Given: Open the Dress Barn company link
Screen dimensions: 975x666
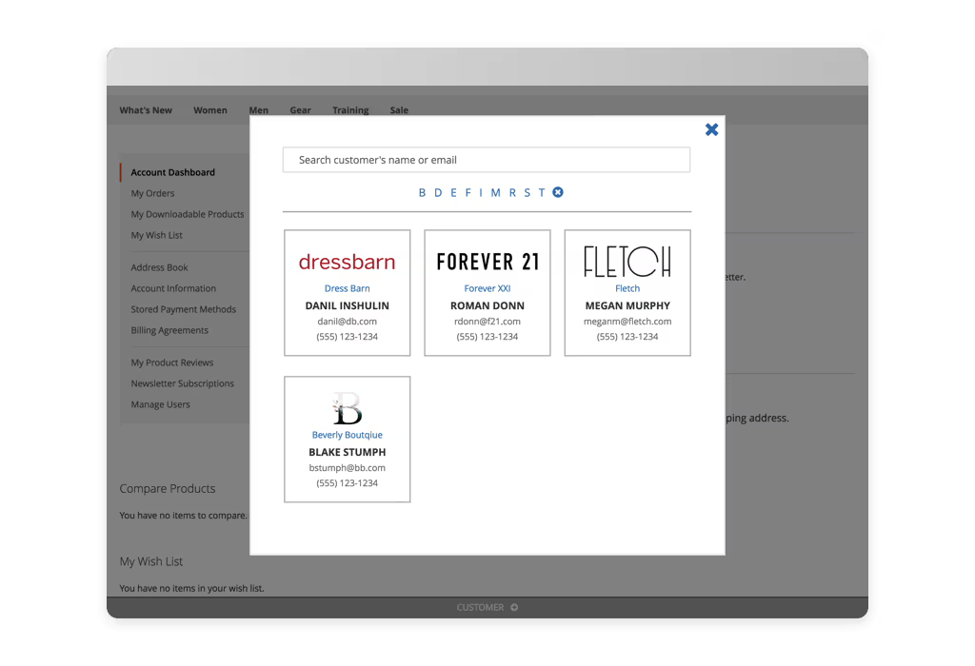Looking at the screenshot, I should [347, 288].
